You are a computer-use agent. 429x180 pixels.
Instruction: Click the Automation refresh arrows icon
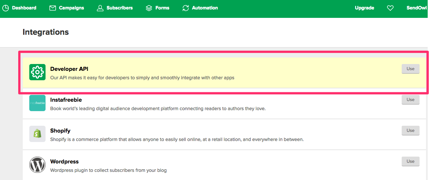[x=186, y=8]
